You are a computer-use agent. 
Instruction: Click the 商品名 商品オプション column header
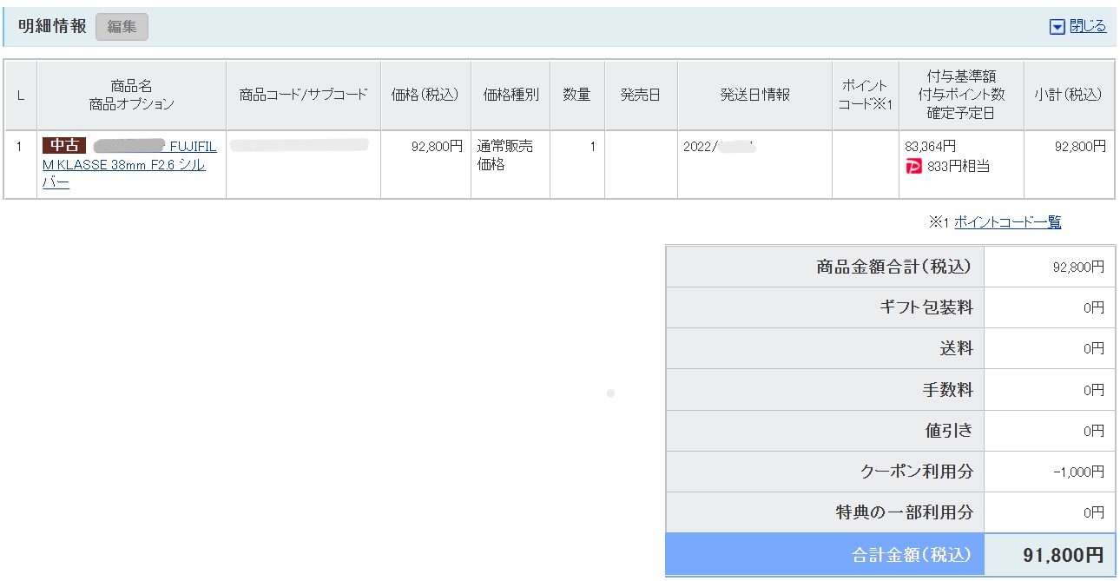pyautogui.click(x=131, y=95)
